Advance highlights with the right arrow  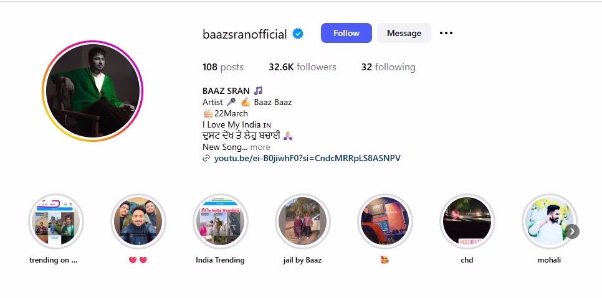(x=572, y=231)
